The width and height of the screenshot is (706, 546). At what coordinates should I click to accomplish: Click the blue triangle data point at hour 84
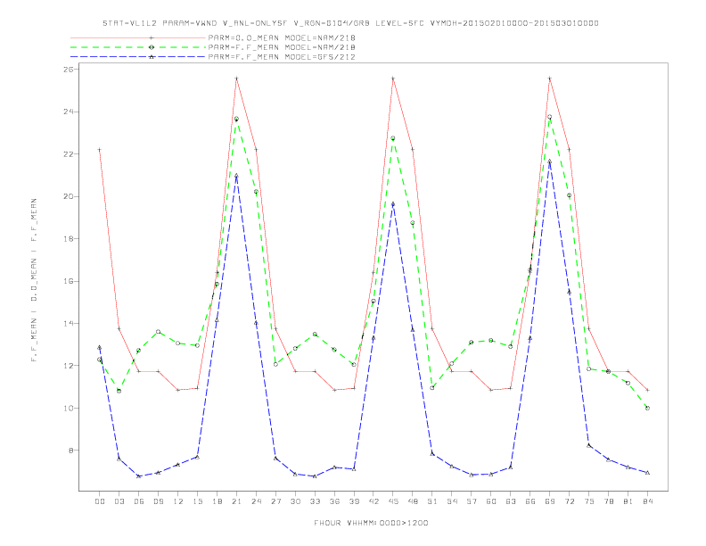click(x=647, y=473)
